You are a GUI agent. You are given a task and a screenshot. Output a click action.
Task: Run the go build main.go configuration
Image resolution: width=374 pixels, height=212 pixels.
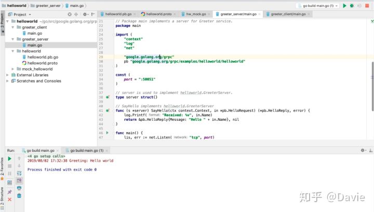click(x=344, y=6)
